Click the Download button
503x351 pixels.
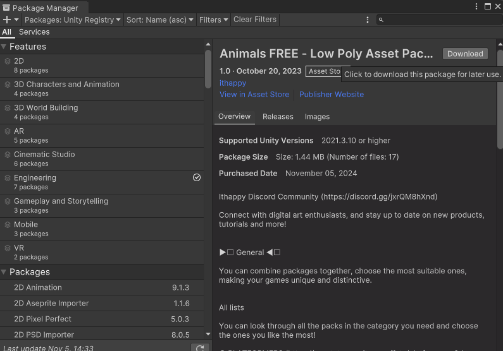pos(465,54)
